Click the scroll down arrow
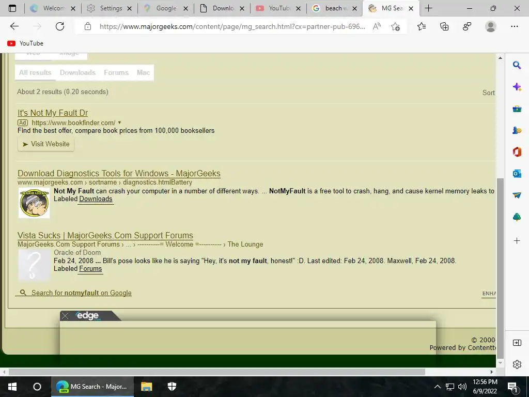The height and width of the screenshot is (397, 529). pyautogui.click(x=500, y=363)
